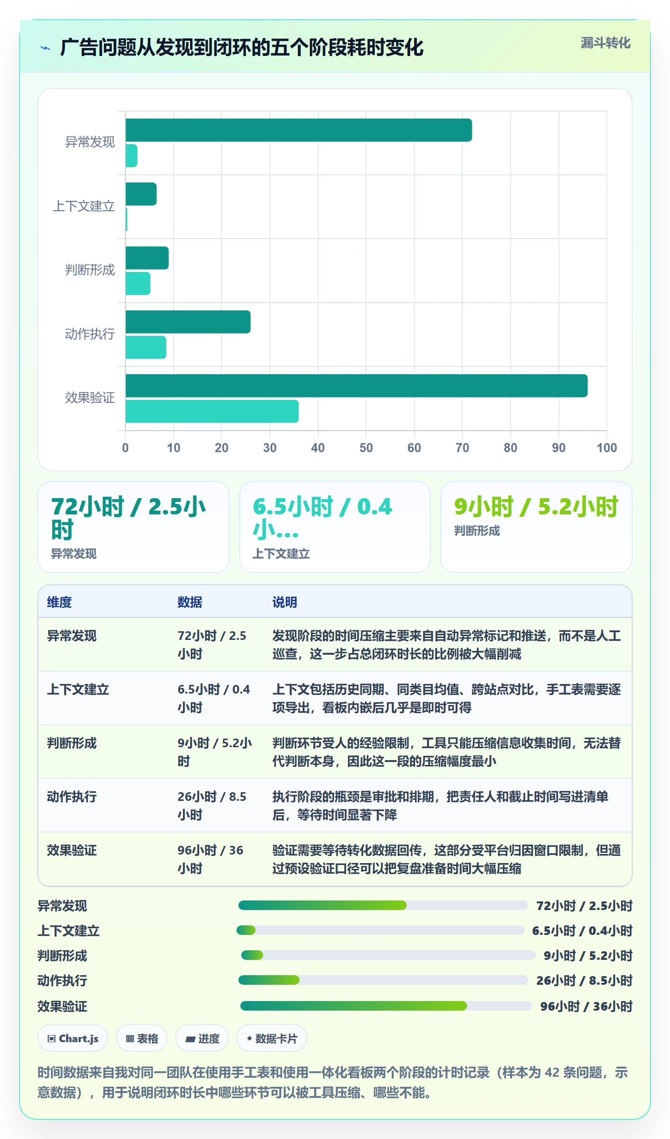670x1139 pixels.
Task: Click the chart x-axis label 100
Action: [x=607, y=448]
